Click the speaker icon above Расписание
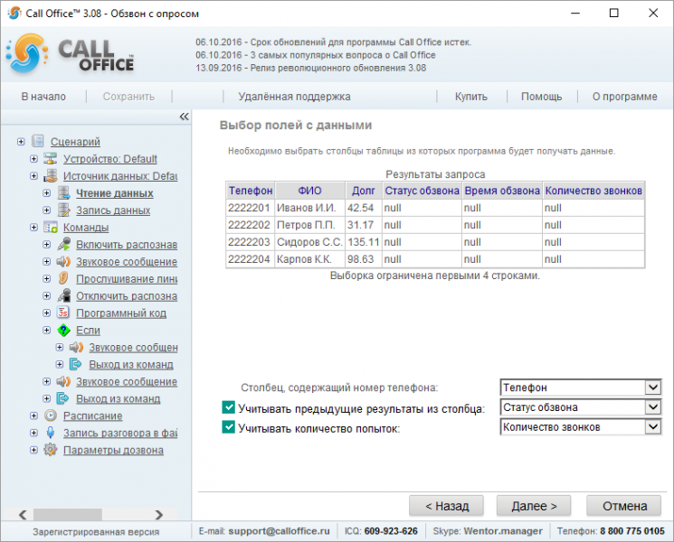Viewport: 674px width, 542px height. click(x=63, y=381)
